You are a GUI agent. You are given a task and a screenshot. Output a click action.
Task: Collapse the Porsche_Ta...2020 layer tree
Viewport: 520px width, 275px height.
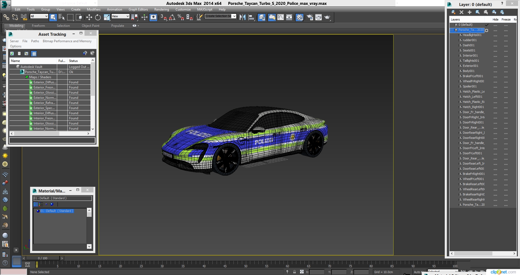(x=452, y=30)
